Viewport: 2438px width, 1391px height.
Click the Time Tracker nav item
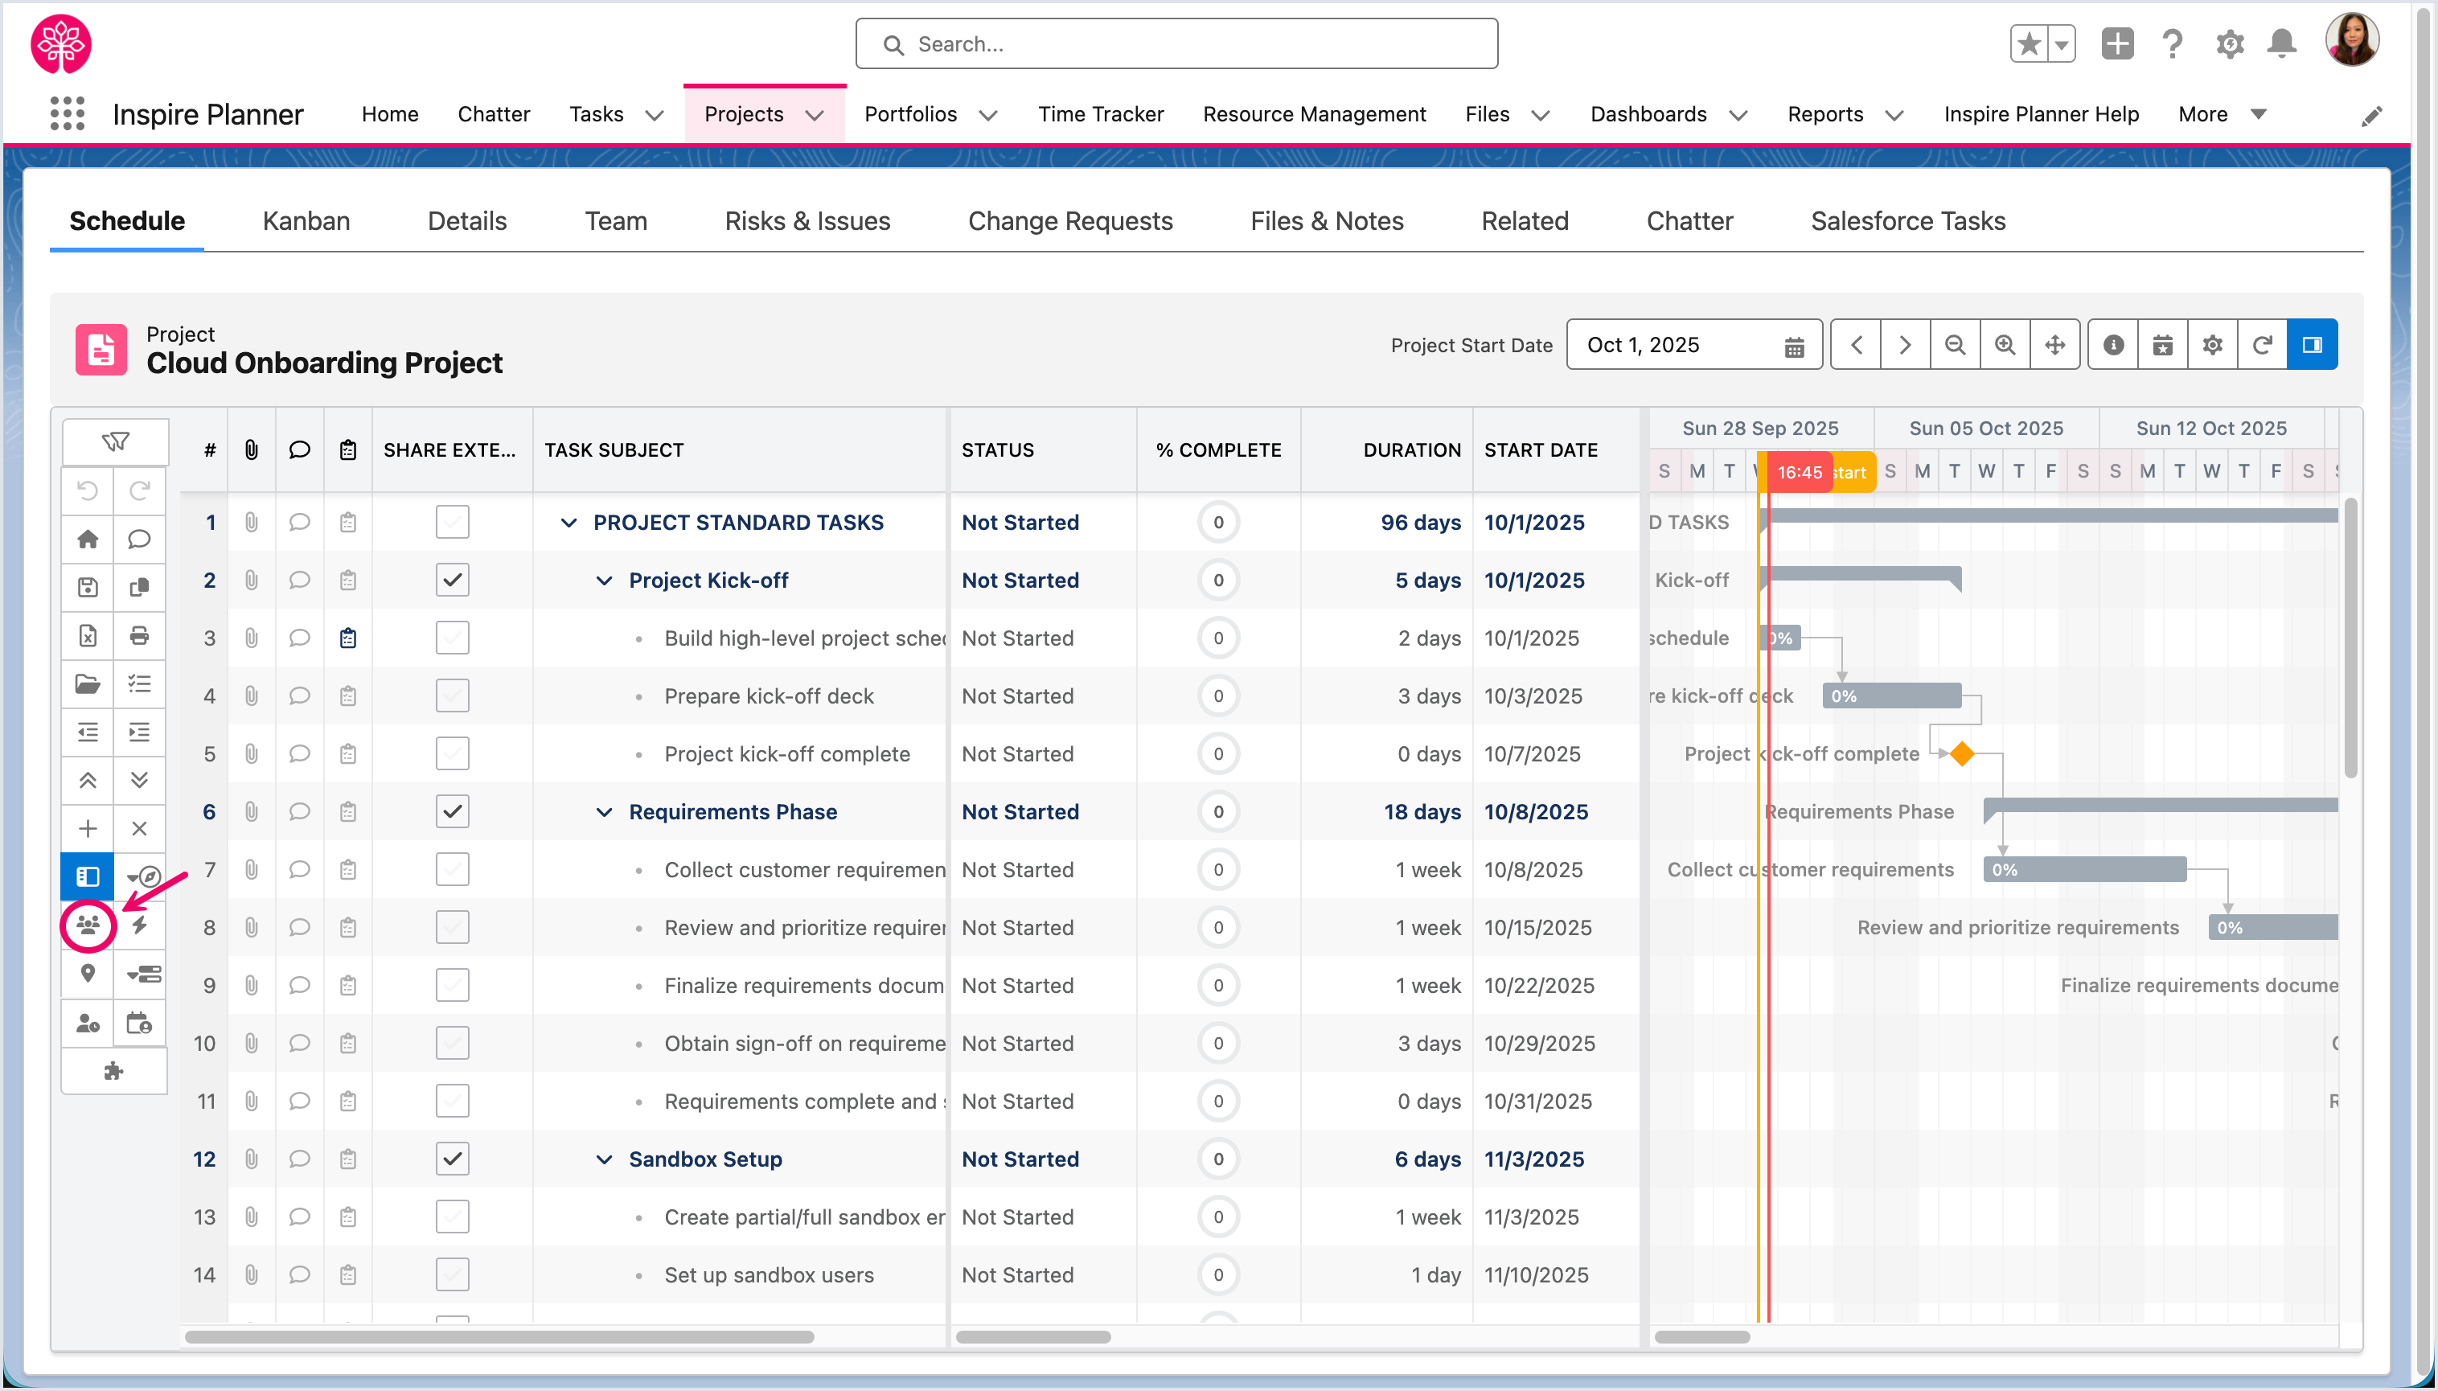(1101, 113)
